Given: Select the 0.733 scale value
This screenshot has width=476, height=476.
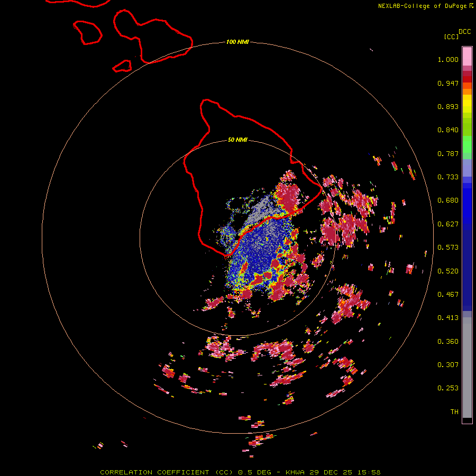Looking at the screenshot, I should (448, 177).
